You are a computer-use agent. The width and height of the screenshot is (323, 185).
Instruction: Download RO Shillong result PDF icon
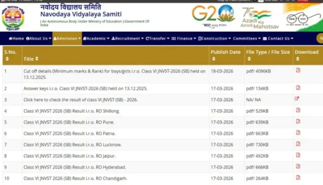298,110
